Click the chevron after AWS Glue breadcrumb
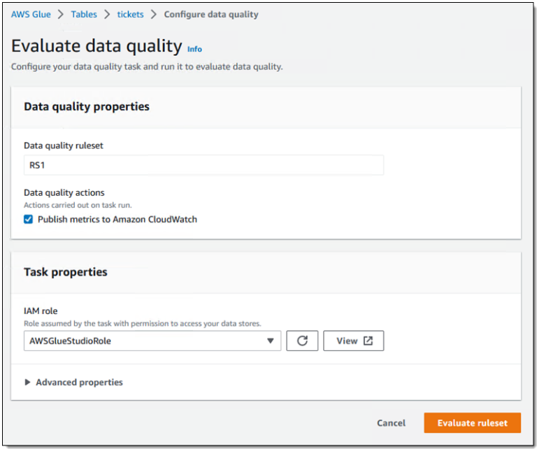537x449 pixels. pyautogui.click(x=61, y=14)
